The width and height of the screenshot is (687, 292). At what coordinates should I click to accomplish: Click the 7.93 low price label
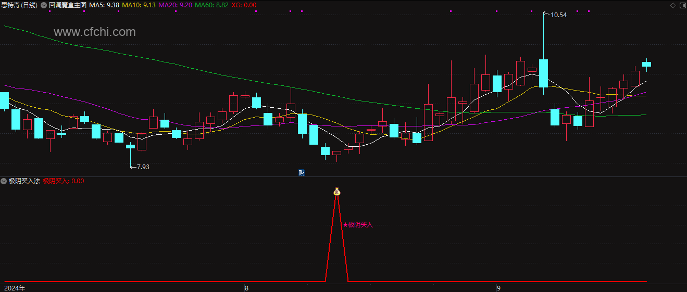[x=143, y=167]
